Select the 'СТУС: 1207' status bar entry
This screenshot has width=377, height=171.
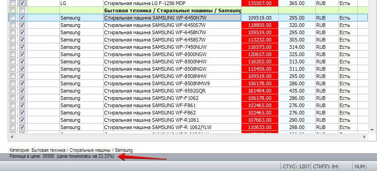296,166
